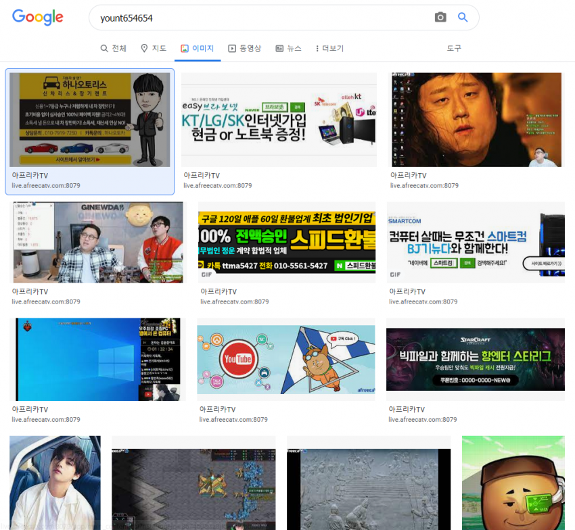Open the GINEWDA two men stream image
This screenshot has height=530, width=575.
pos(98,242)
